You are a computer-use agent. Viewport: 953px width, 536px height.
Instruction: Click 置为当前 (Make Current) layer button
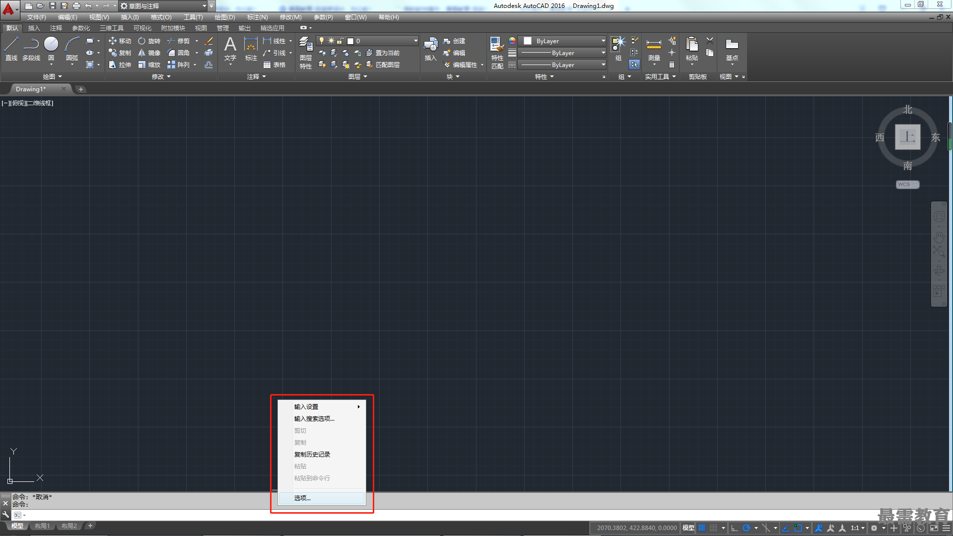click(x=383, y=53)
